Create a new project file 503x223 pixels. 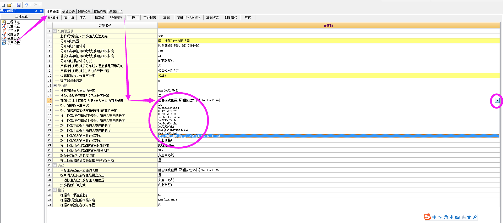[3, 5]
